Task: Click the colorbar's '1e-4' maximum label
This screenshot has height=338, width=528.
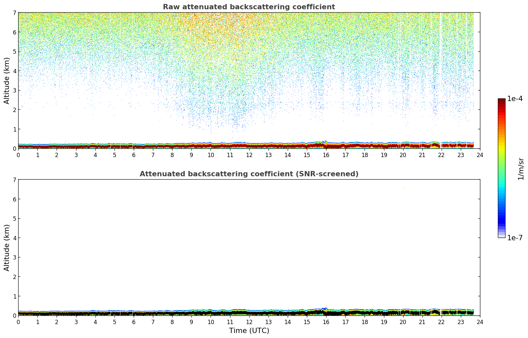Action: tap(515, 99)
